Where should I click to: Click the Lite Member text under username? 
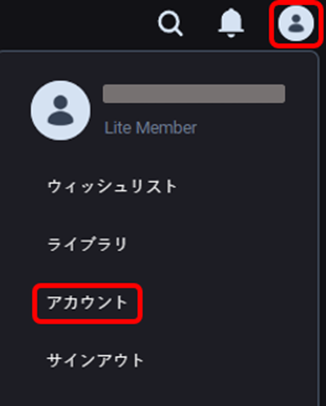point(151,128)
